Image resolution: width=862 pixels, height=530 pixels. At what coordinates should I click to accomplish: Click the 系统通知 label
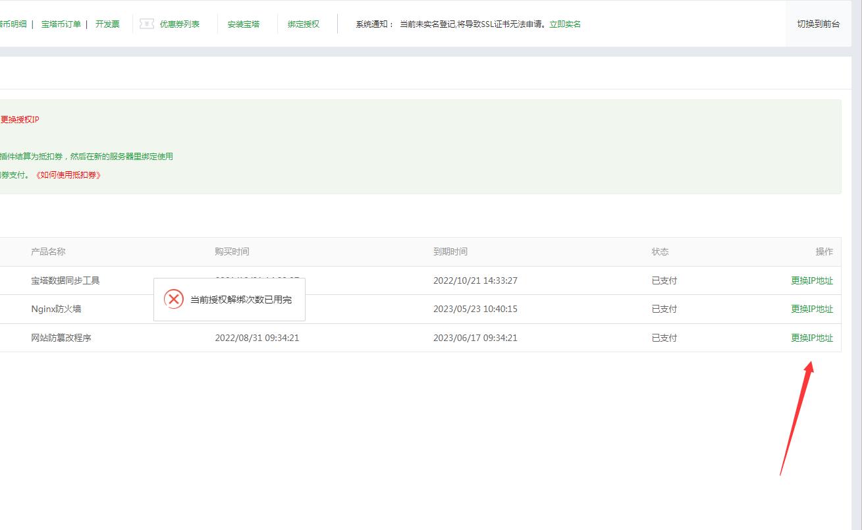374,24
